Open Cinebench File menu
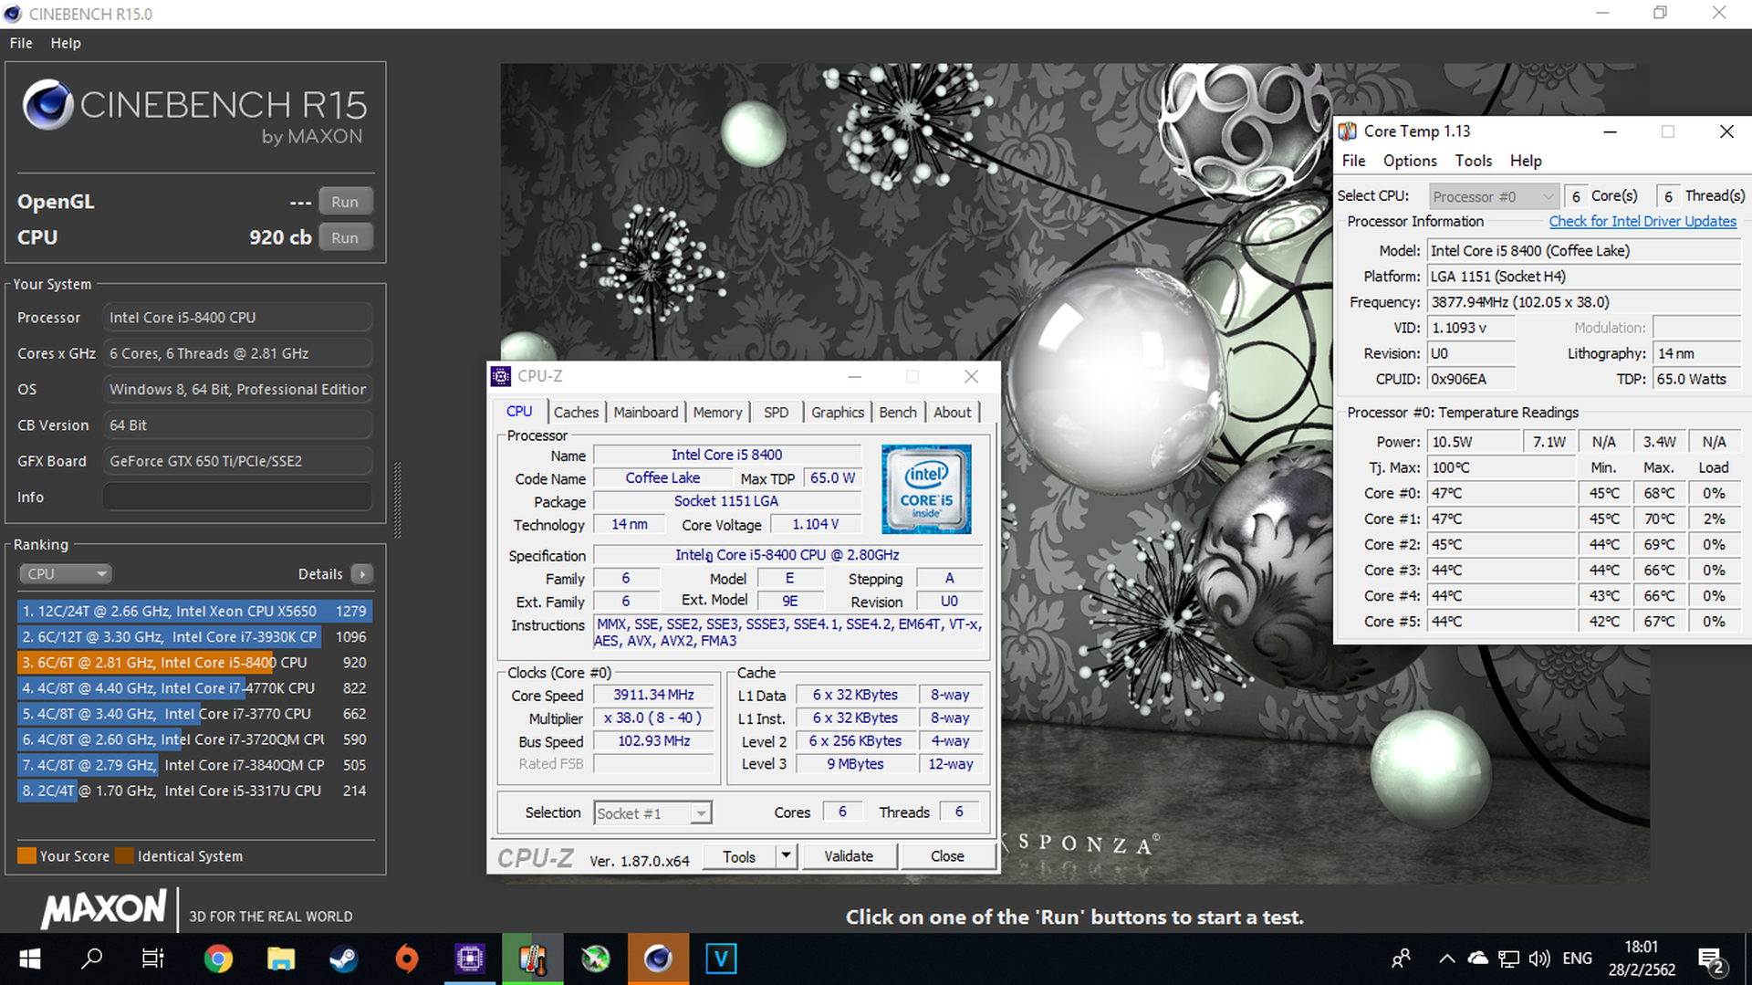The height and width of the screenshot is (985, 1752). point(21,43)
